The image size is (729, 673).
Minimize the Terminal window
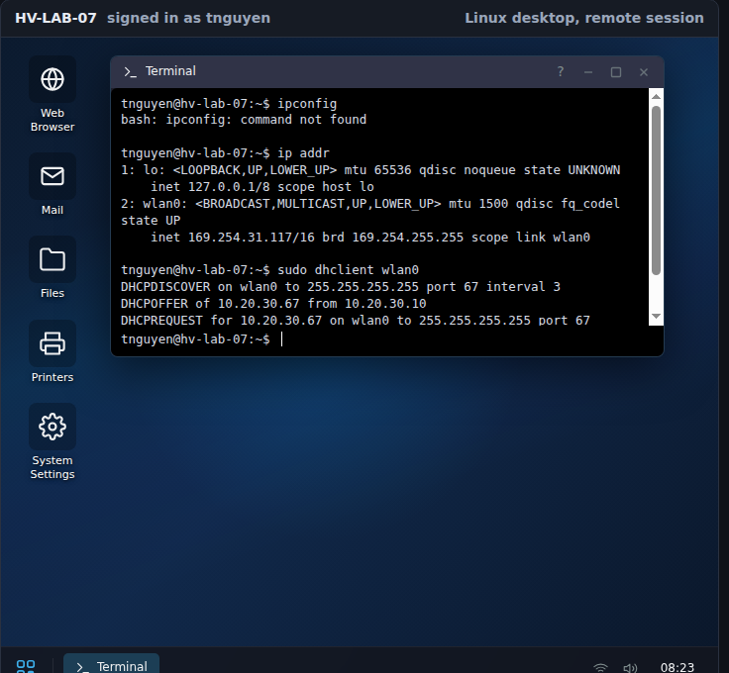[x=588, y=72]
